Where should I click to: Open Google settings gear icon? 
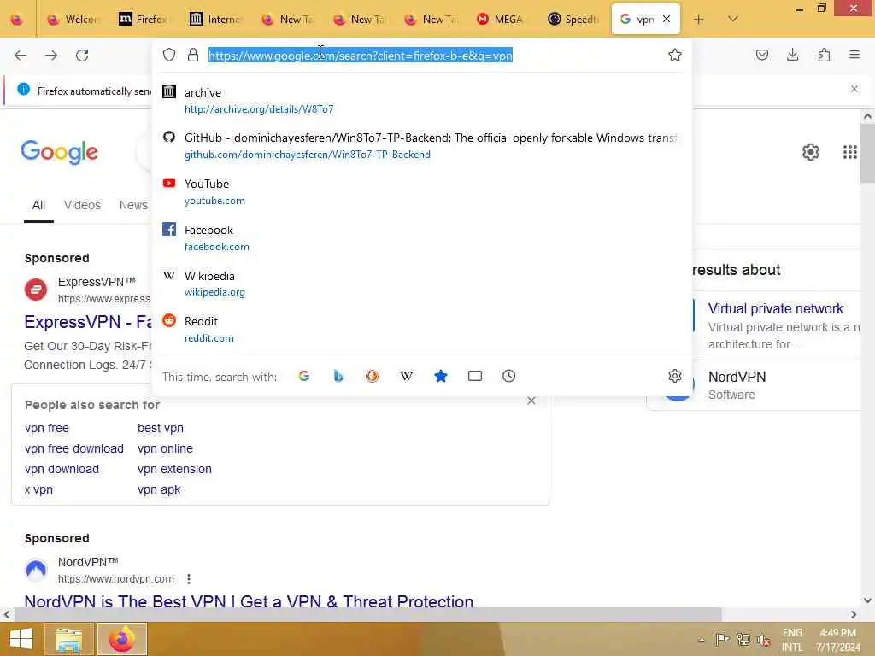[x=811, y=152]
